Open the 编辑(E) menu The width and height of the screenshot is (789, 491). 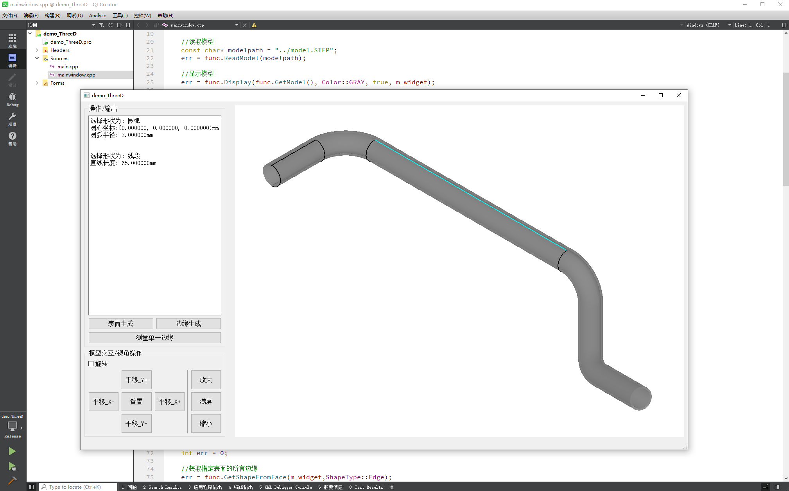click(x=31, y=15)
